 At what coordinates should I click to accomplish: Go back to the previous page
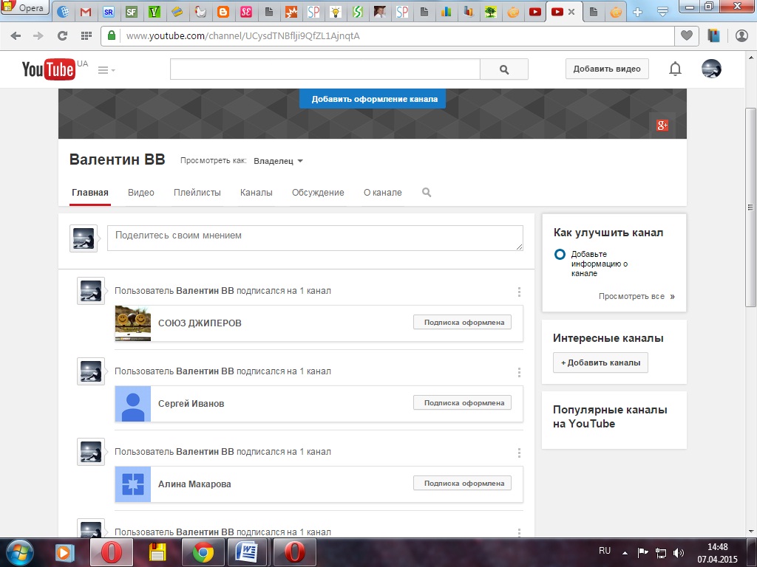point(16,35)
